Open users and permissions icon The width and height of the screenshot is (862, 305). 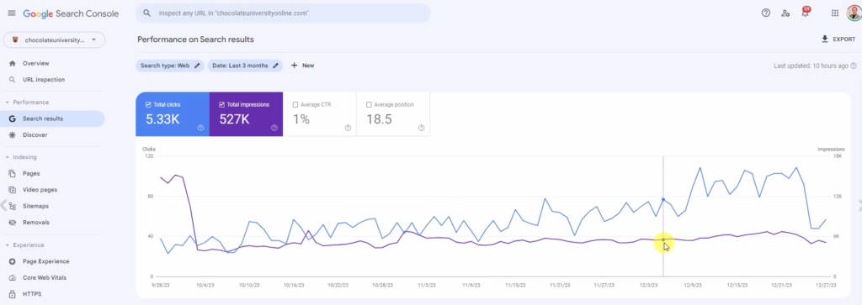[785, 13]
